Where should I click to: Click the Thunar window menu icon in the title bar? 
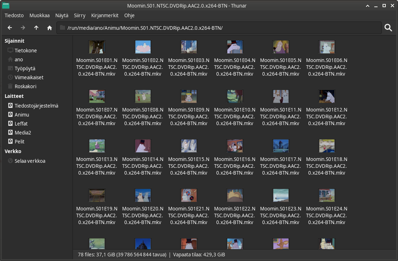tap(6, 6)
